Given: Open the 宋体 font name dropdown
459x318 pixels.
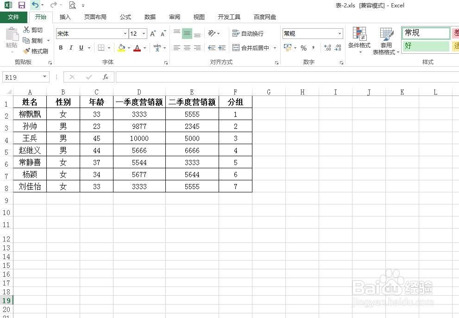Looking at the screenshot, I should point(124,33).
